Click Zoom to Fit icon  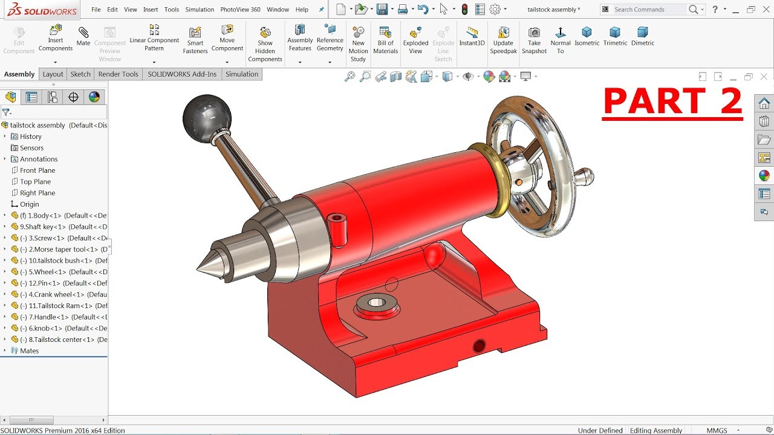pos(350,76)
